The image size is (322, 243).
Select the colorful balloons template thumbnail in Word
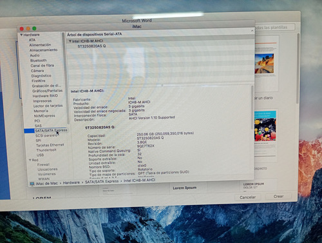(265, 126)
